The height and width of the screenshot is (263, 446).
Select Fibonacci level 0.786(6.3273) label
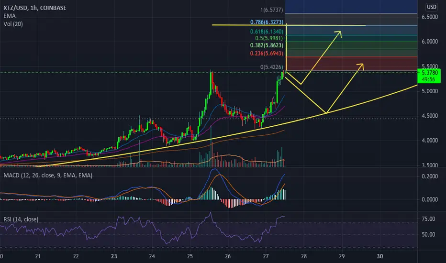(267, 22)
